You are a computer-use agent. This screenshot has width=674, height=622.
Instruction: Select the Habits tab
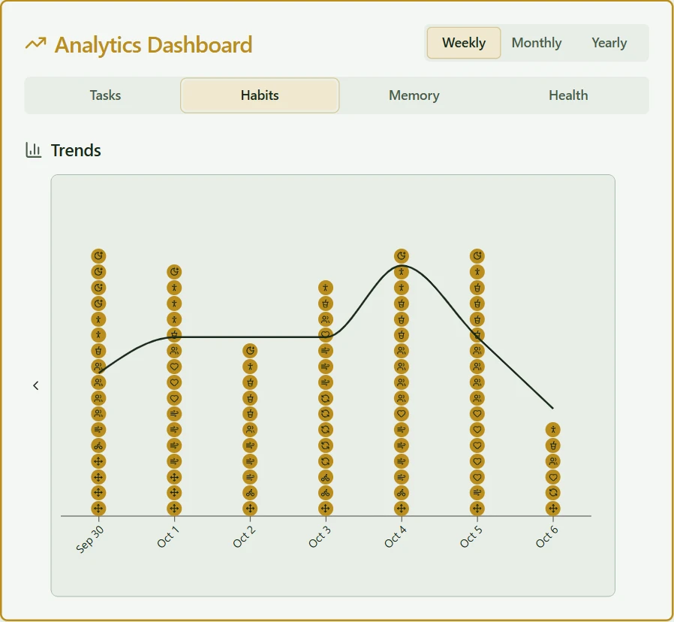(260, 95)
